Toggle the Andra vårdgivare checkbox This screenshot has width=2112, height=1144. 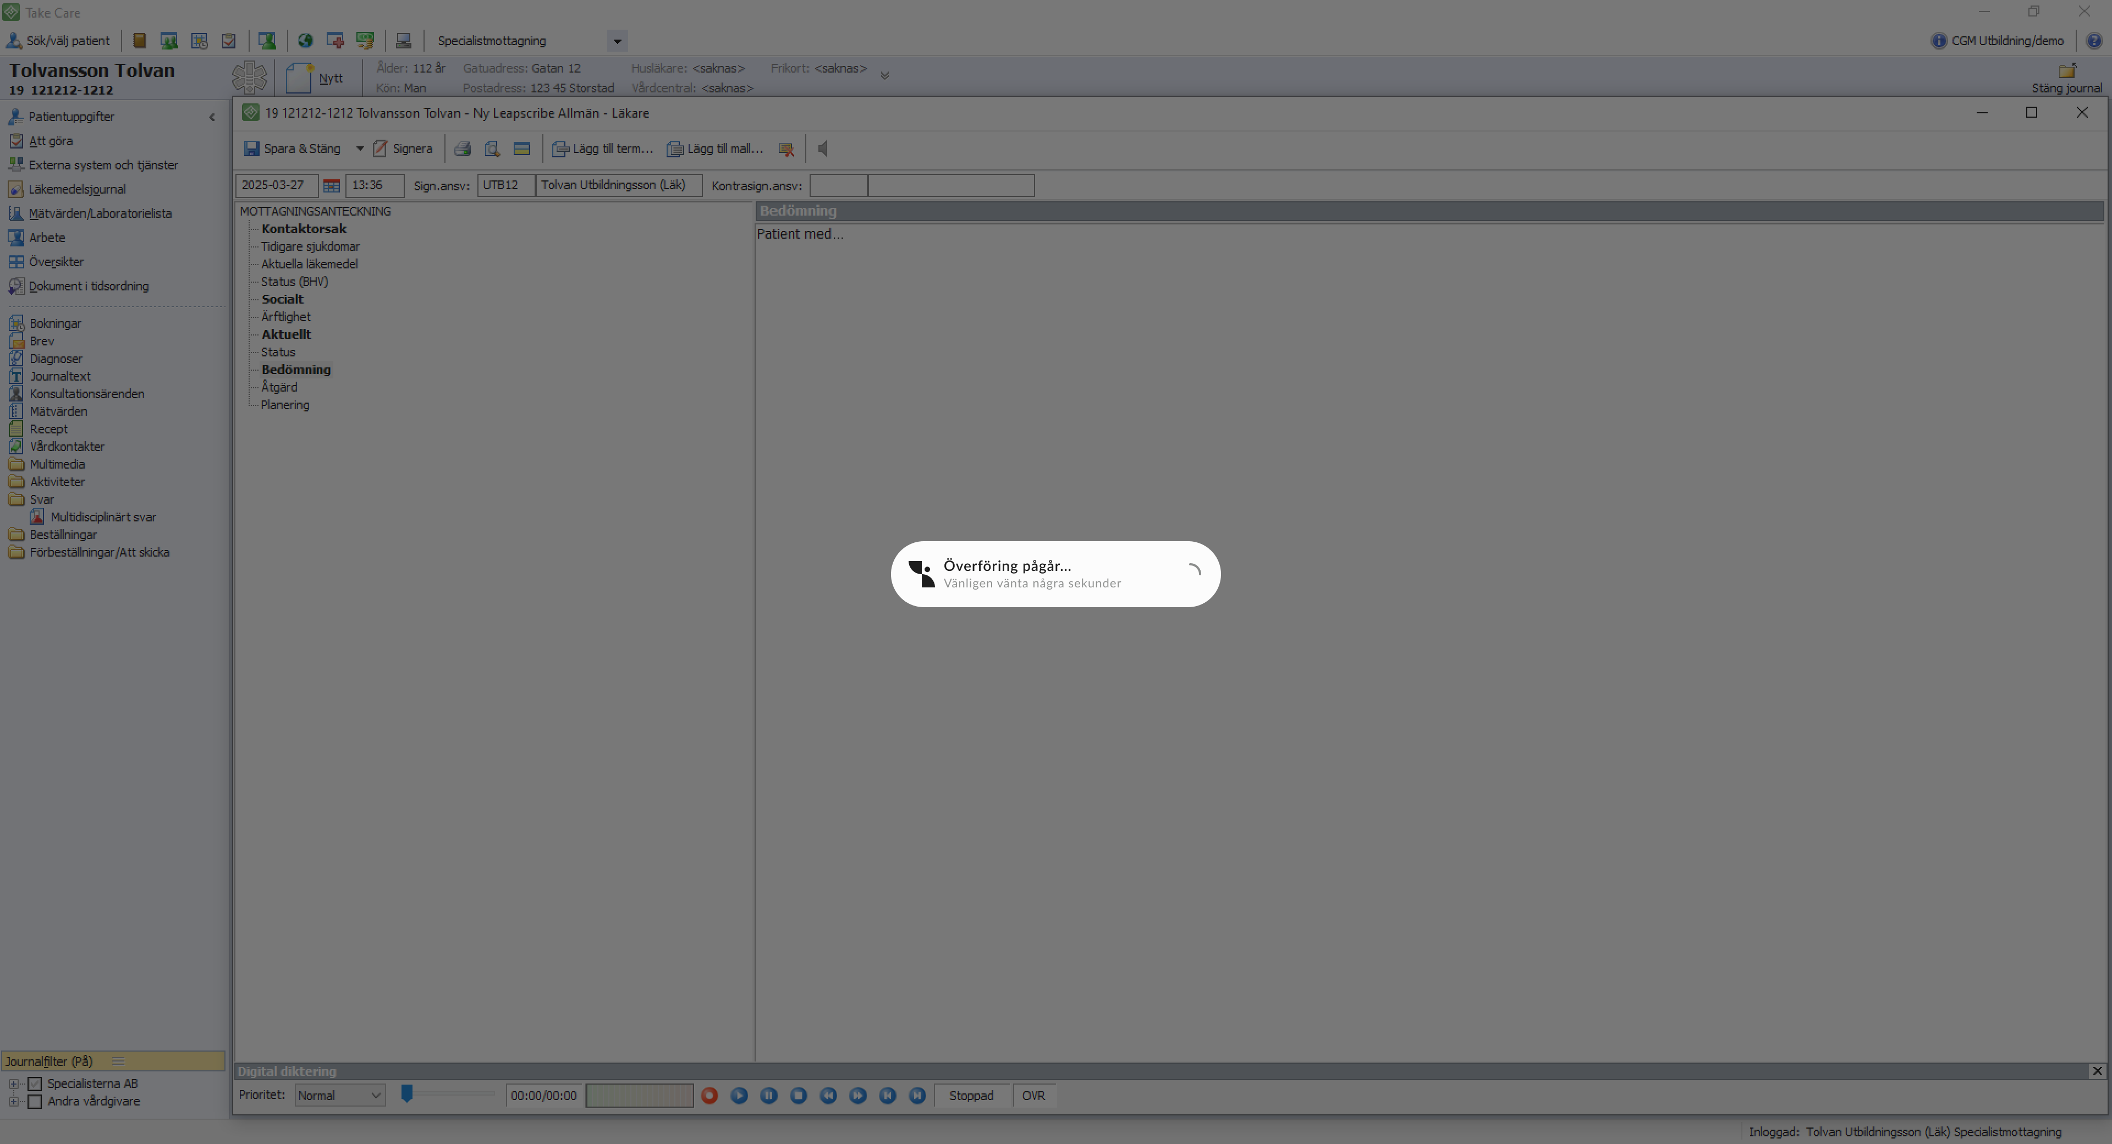[35, 1101]
